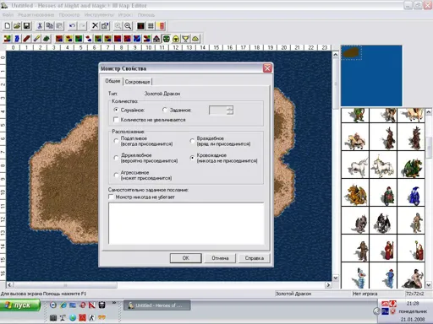Click the 'пуск' Start button
The width and height of the screenshot is (433, 324).
tap(19, 305)
